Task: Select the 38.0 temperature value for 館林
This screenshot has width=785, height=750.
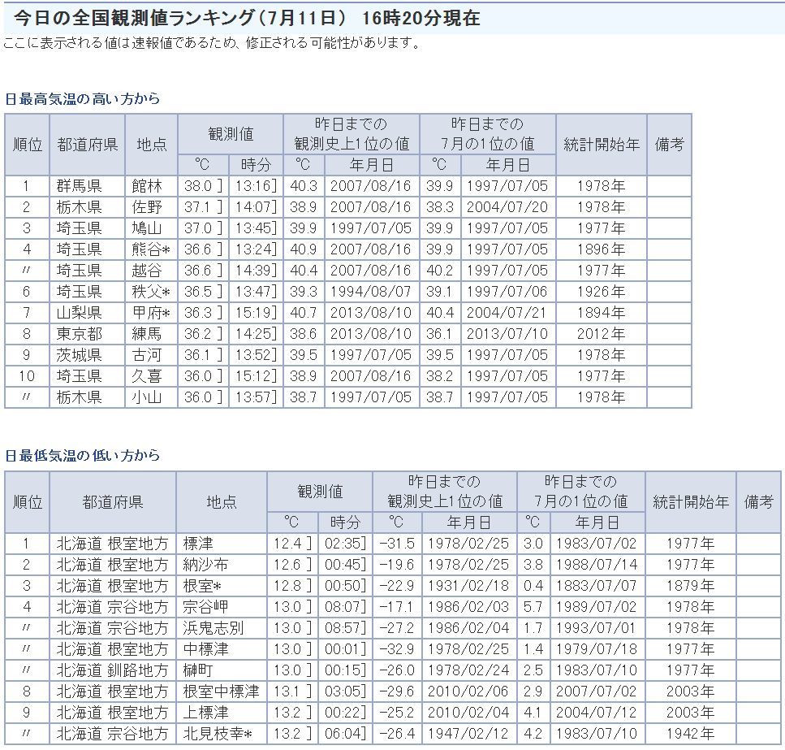Action: coord(197,186)
